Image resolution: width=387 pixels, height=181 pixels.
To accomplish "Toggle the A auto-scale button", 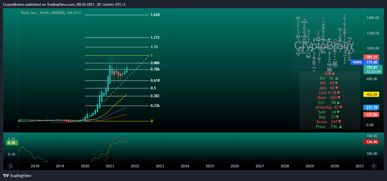I will [x=374, y=166].
